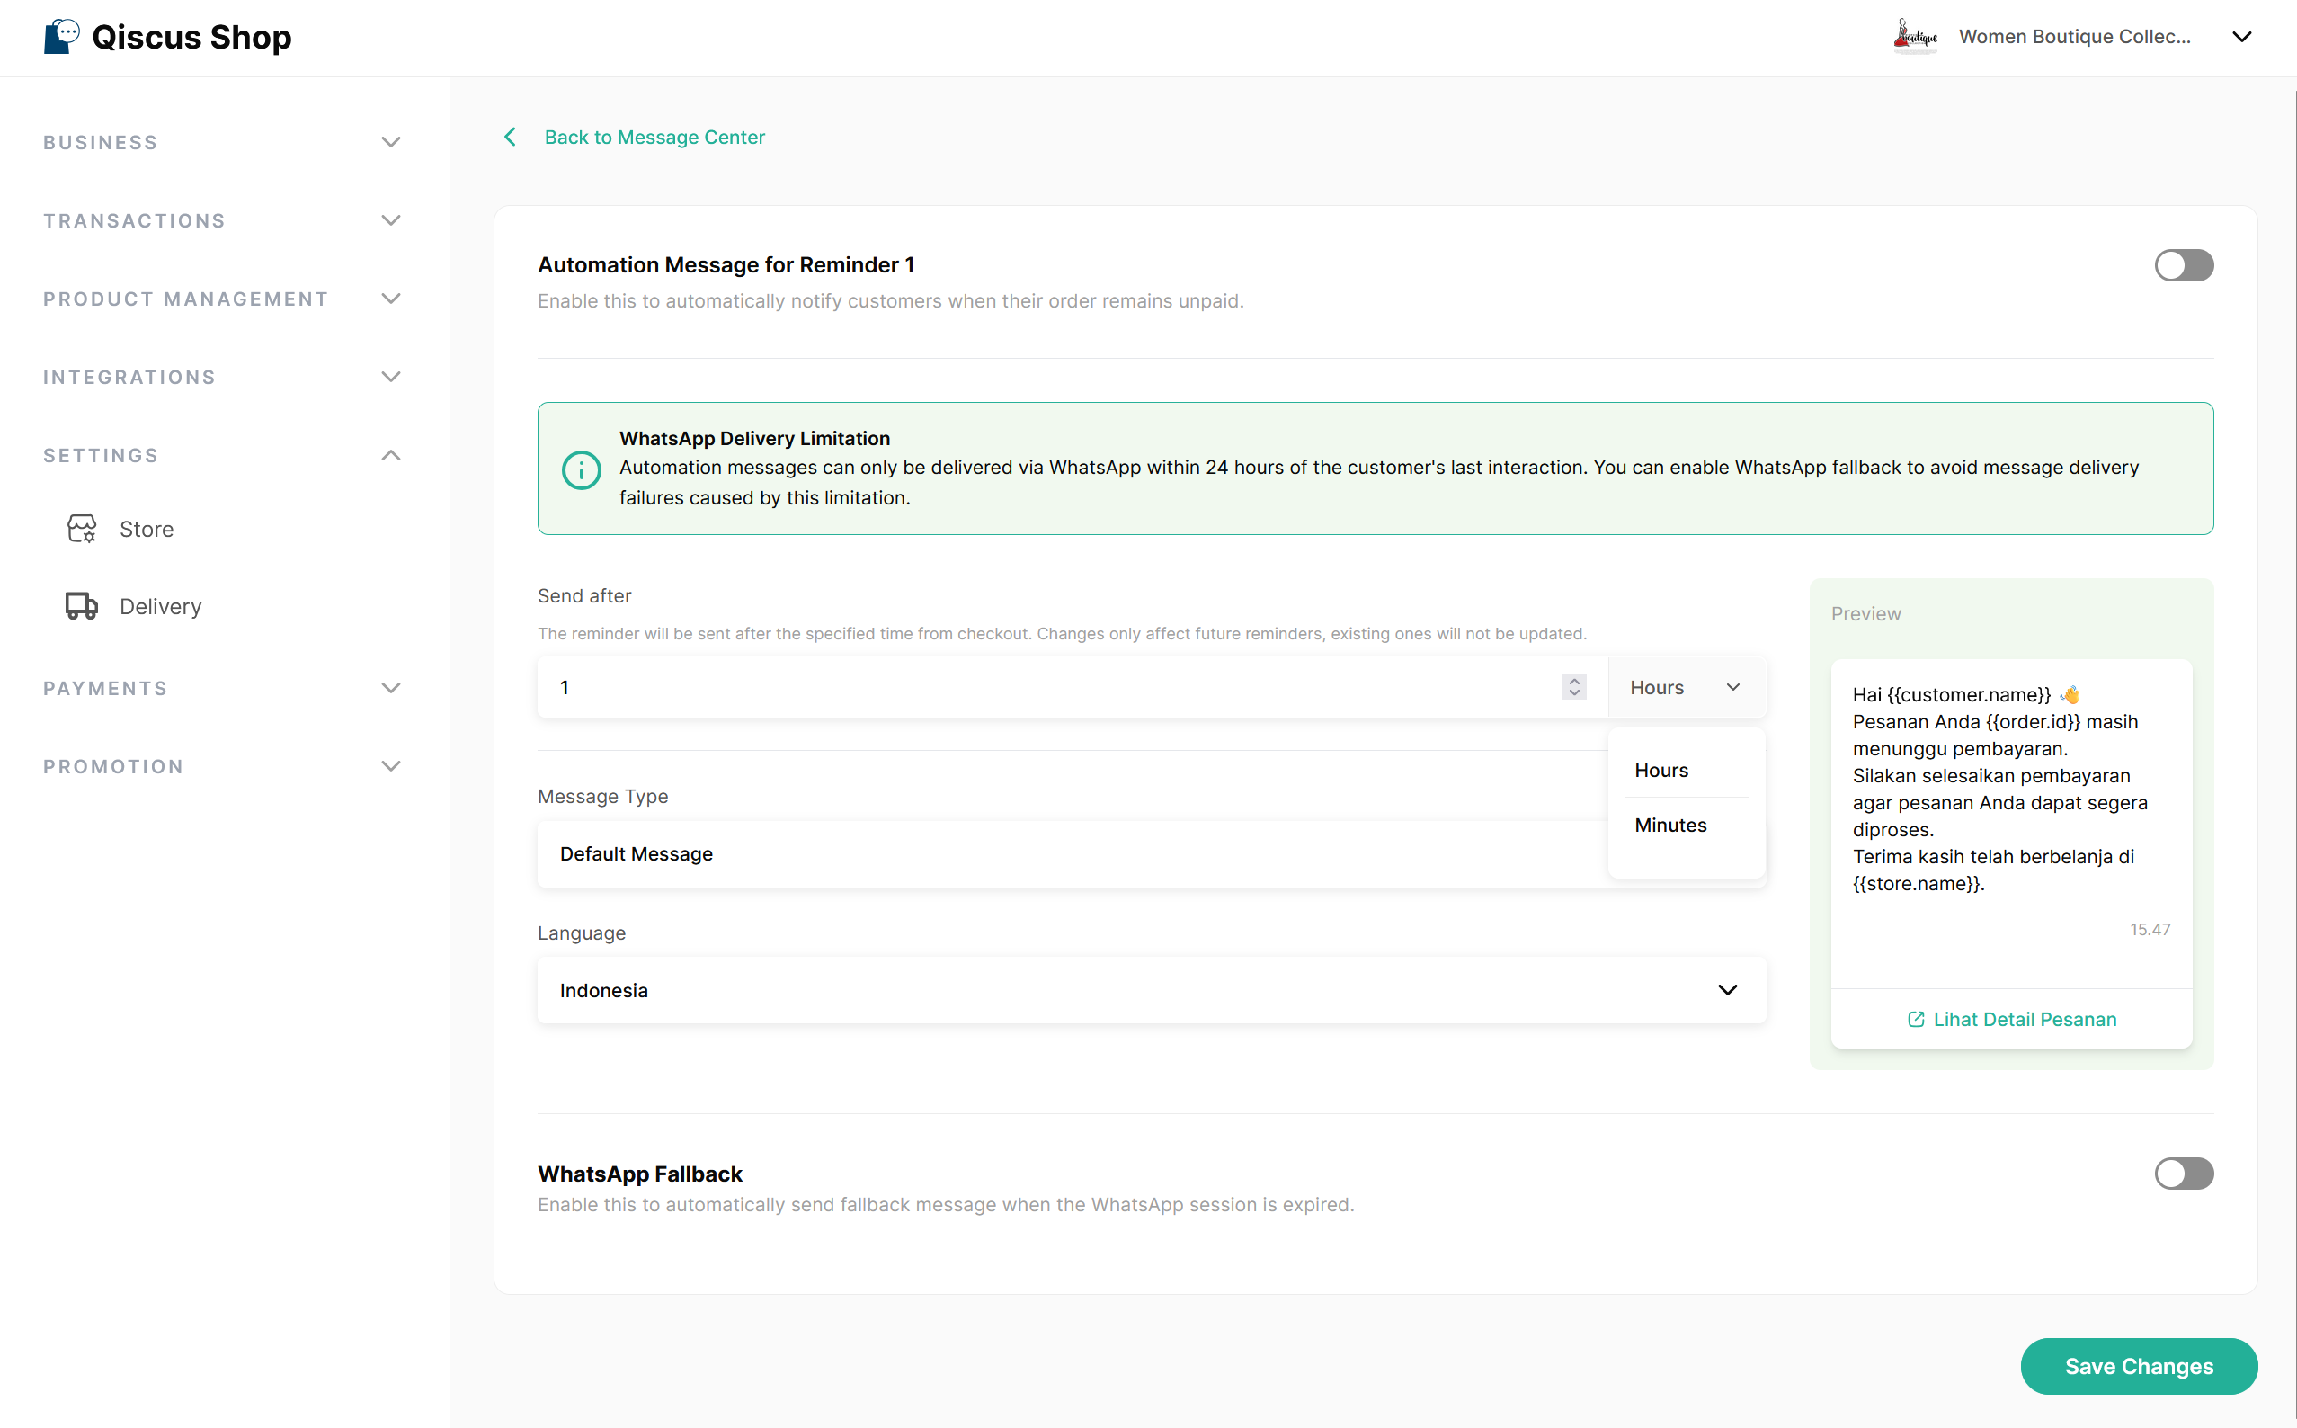Click the Store icon in Settings

(82, 529)
